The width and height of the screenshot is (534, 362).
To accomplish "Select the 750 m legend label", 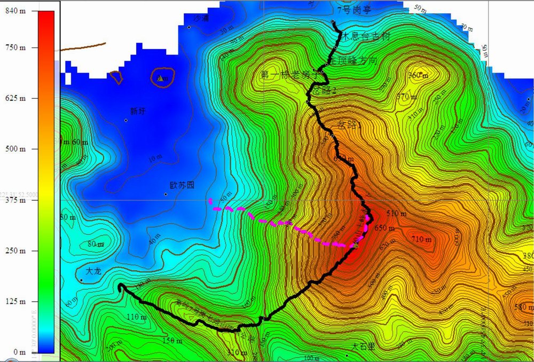I will click(x=15, y=48).
